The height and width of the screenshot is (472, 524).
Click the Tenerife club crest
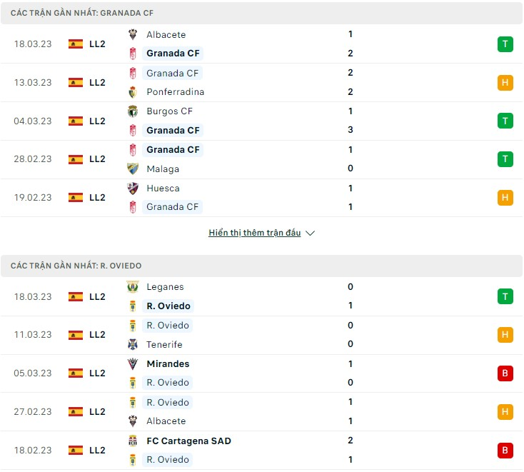133,344
